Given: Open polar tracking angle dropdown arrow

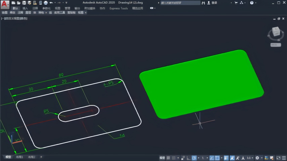Looking at the screenshot, I should (x=198, y=158).
